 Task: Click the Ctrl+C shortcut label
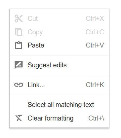pyautogui.click(x=95, y=32)
